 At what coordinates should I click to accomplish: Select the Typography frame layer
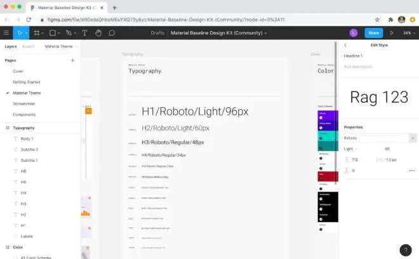pos(23,128)
